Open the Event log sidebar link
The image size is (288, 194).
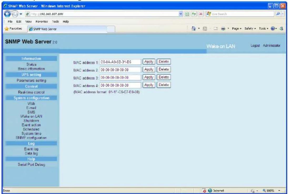pyautogui.click(x=31, y=149)
